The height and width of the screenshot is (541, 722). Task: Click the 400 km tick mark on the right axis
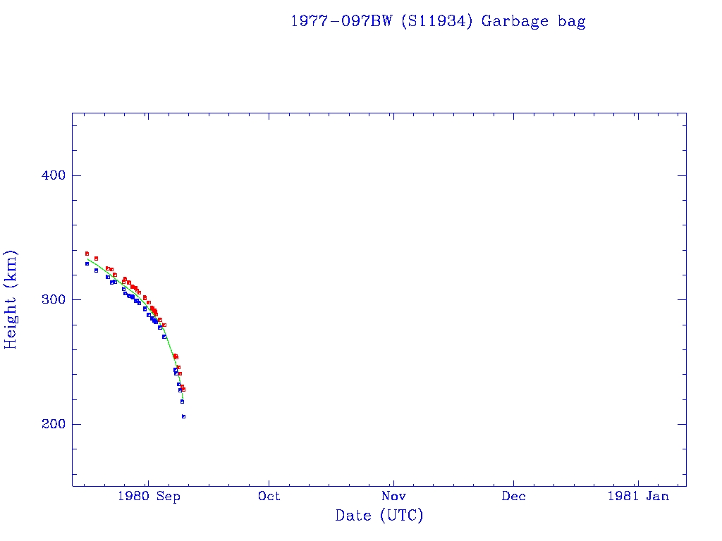(x=682, y=175)
